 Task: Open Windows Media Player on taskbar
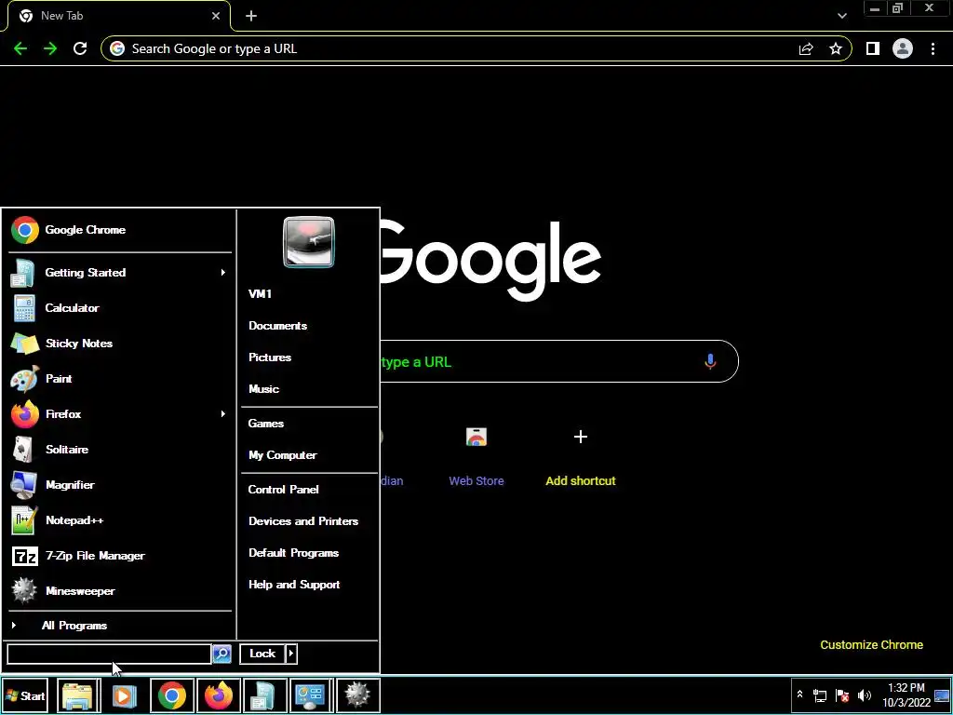coord(125,695)
